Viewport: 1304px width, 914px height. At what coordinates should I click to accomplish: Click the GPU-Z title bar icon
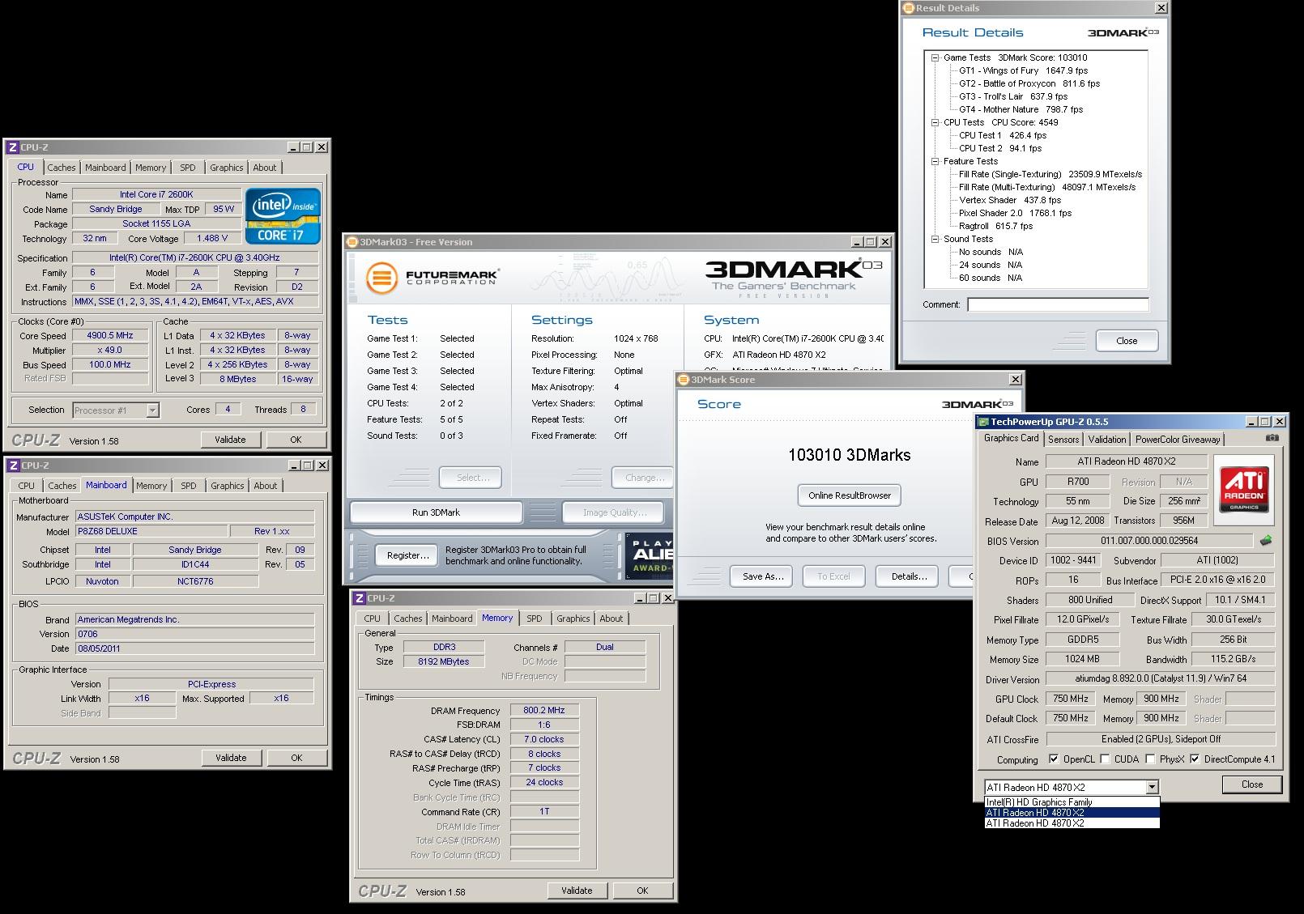coord(983,422)
